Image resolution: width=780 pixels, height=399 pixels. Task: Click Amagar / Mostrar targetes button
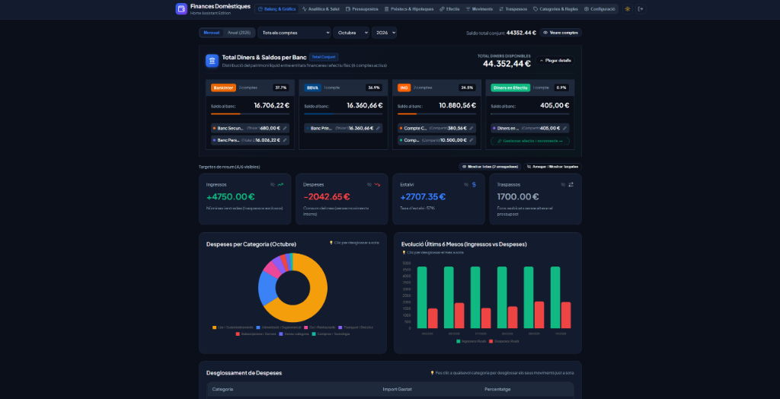click(x=553, y=167)
